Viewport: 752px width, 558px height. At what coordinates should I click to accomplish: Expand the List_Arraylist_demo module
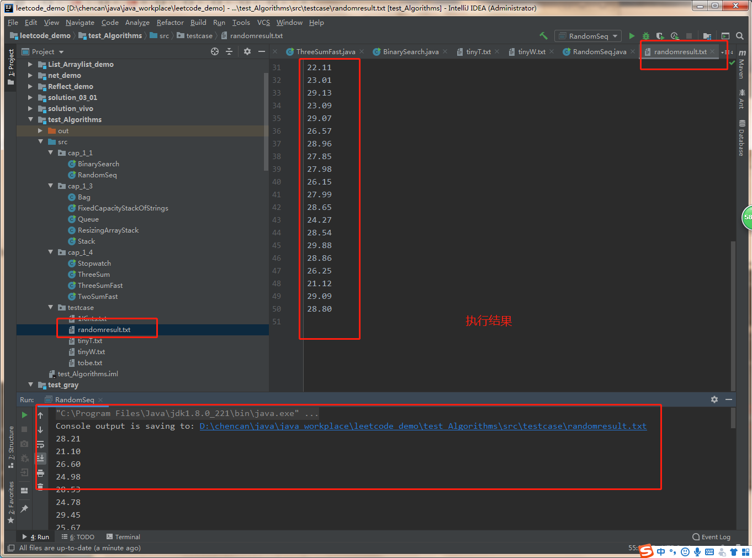30,64
